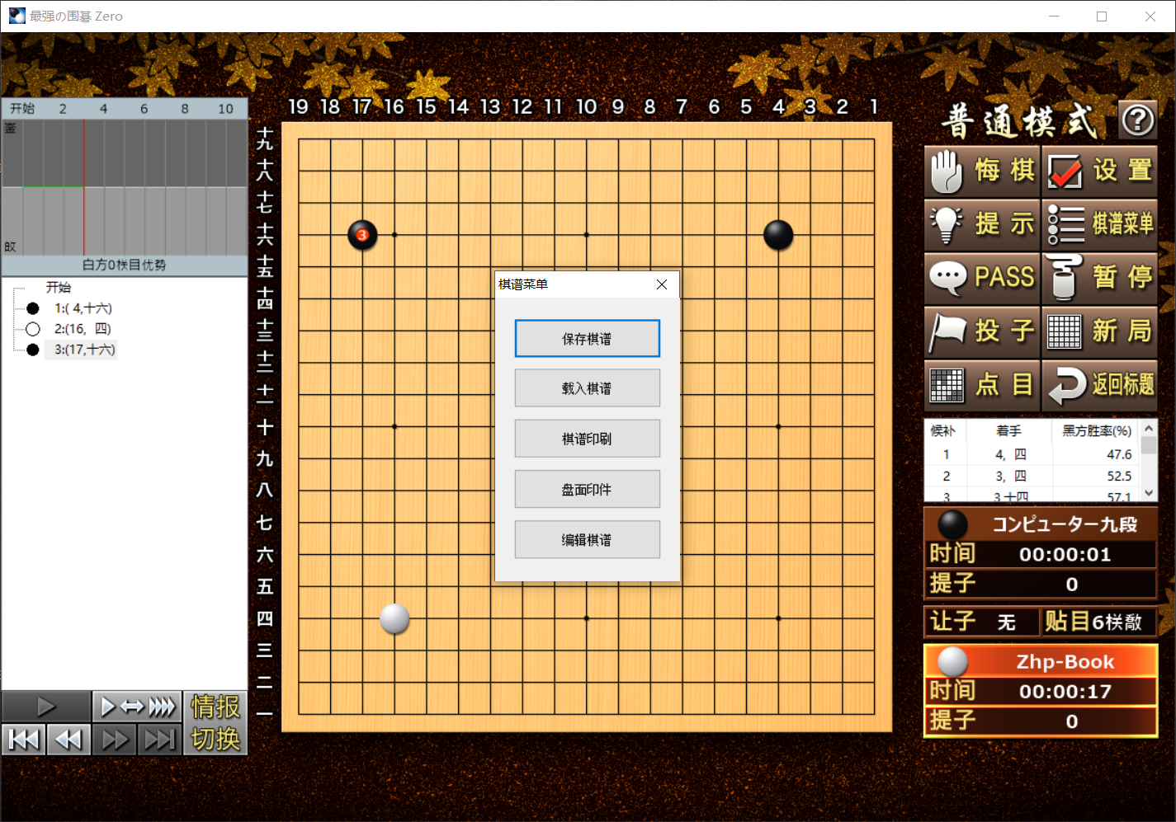Click the コンピューター九段 black player name
Viewport: 1176px width, 822px height.
[1065, 524]
